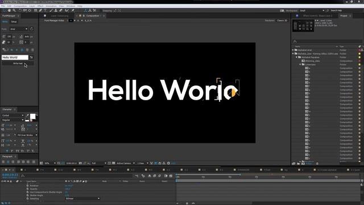Select the Selection arrow tool

click(x=4, y=10)
